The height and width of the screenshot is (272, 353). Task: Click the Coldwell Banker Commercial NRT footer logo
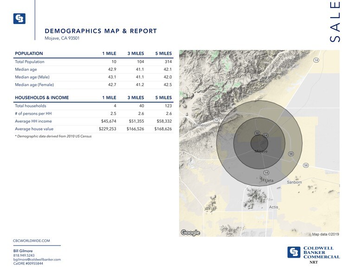coord(314,255)
